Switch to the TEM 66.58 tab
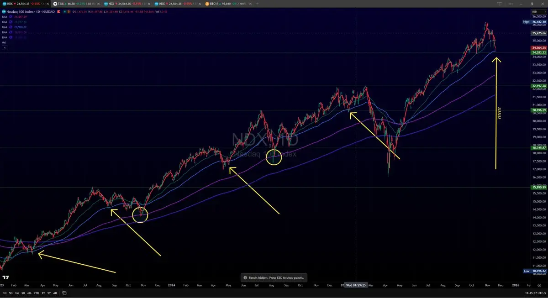The height and width of the screenshot is (298, 548). pyautogui.click(x=75, y=4)
